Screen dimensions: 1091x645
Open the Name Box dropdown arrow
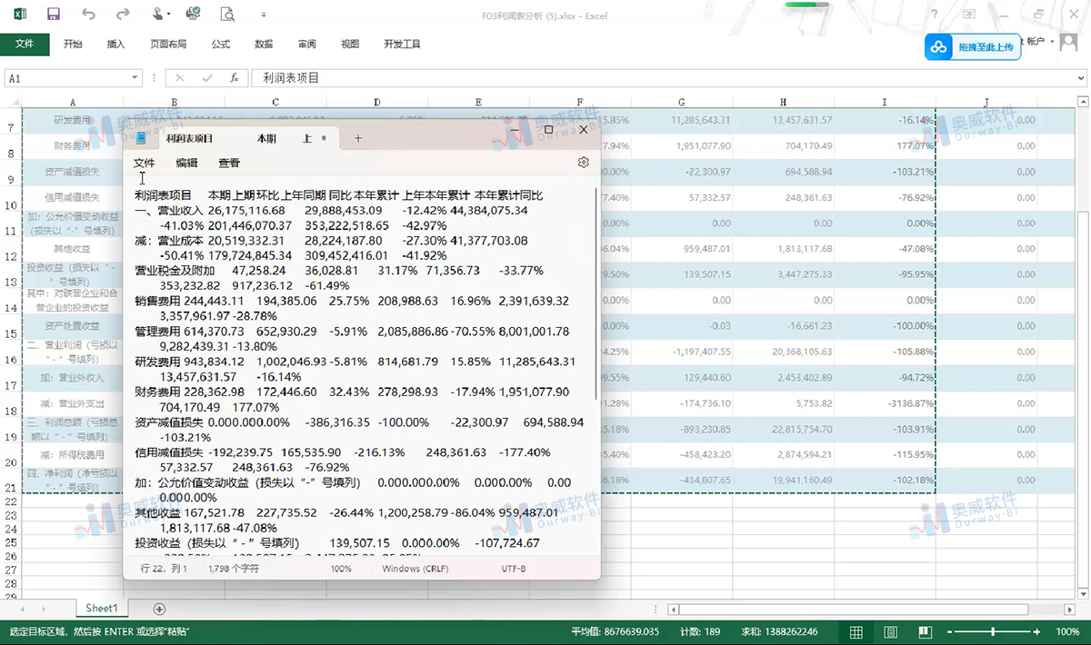133,77
